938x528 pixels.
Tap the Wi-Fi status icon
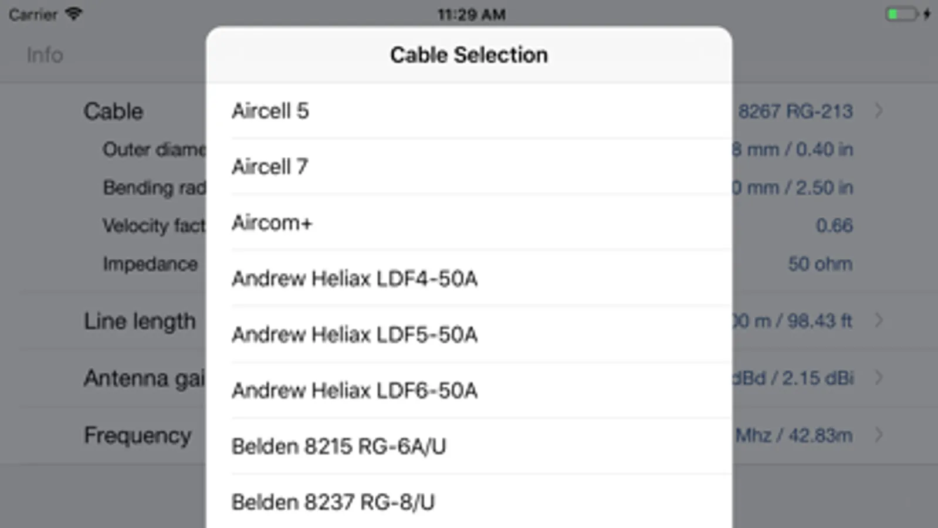click(x=74, y=14)
